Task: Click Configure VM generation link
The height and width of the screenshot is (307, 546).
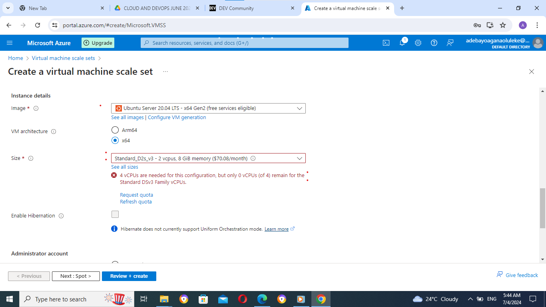Action: click(x=177, y=118)
